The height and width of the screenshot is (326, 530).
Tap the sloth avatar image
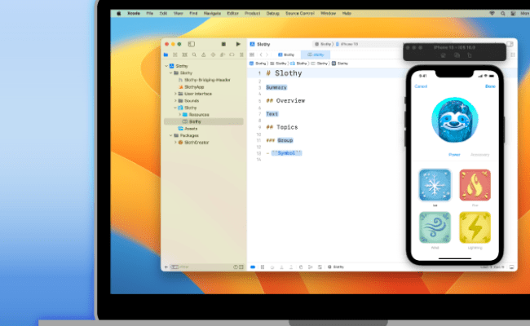point(455,120)
